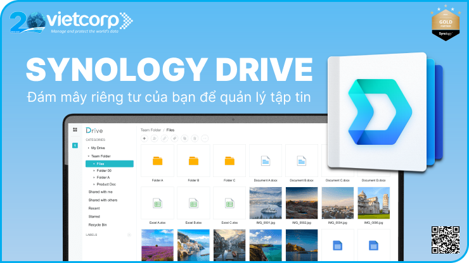Click Team Folder in breadcrumb
469x263 pixels.
[151, 130]
